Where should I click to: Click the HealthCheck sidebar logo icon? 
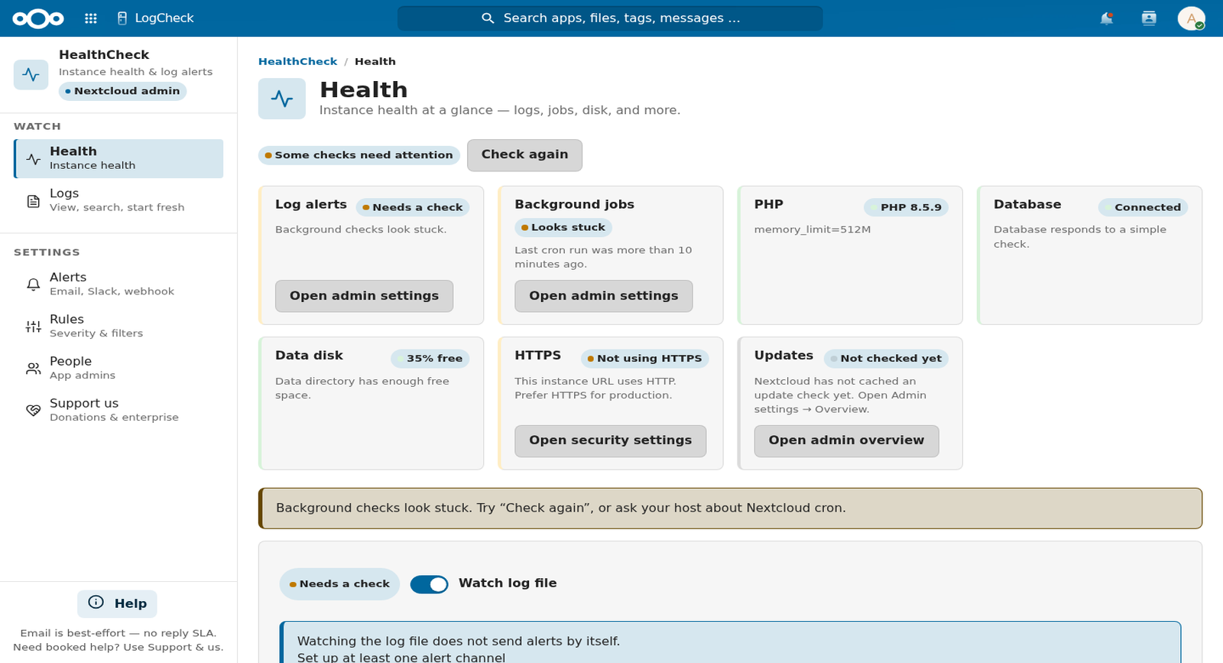click(31, 74)
